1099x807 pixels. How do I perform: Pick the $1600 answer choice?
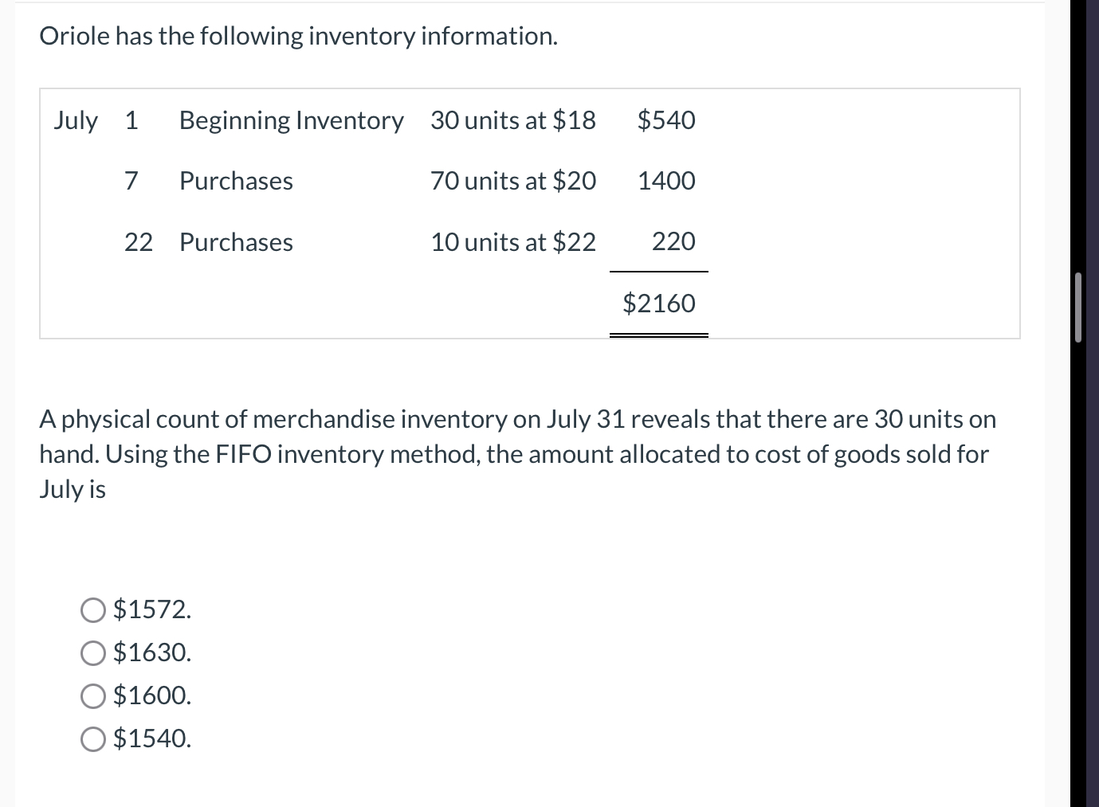tap(93, 696)
